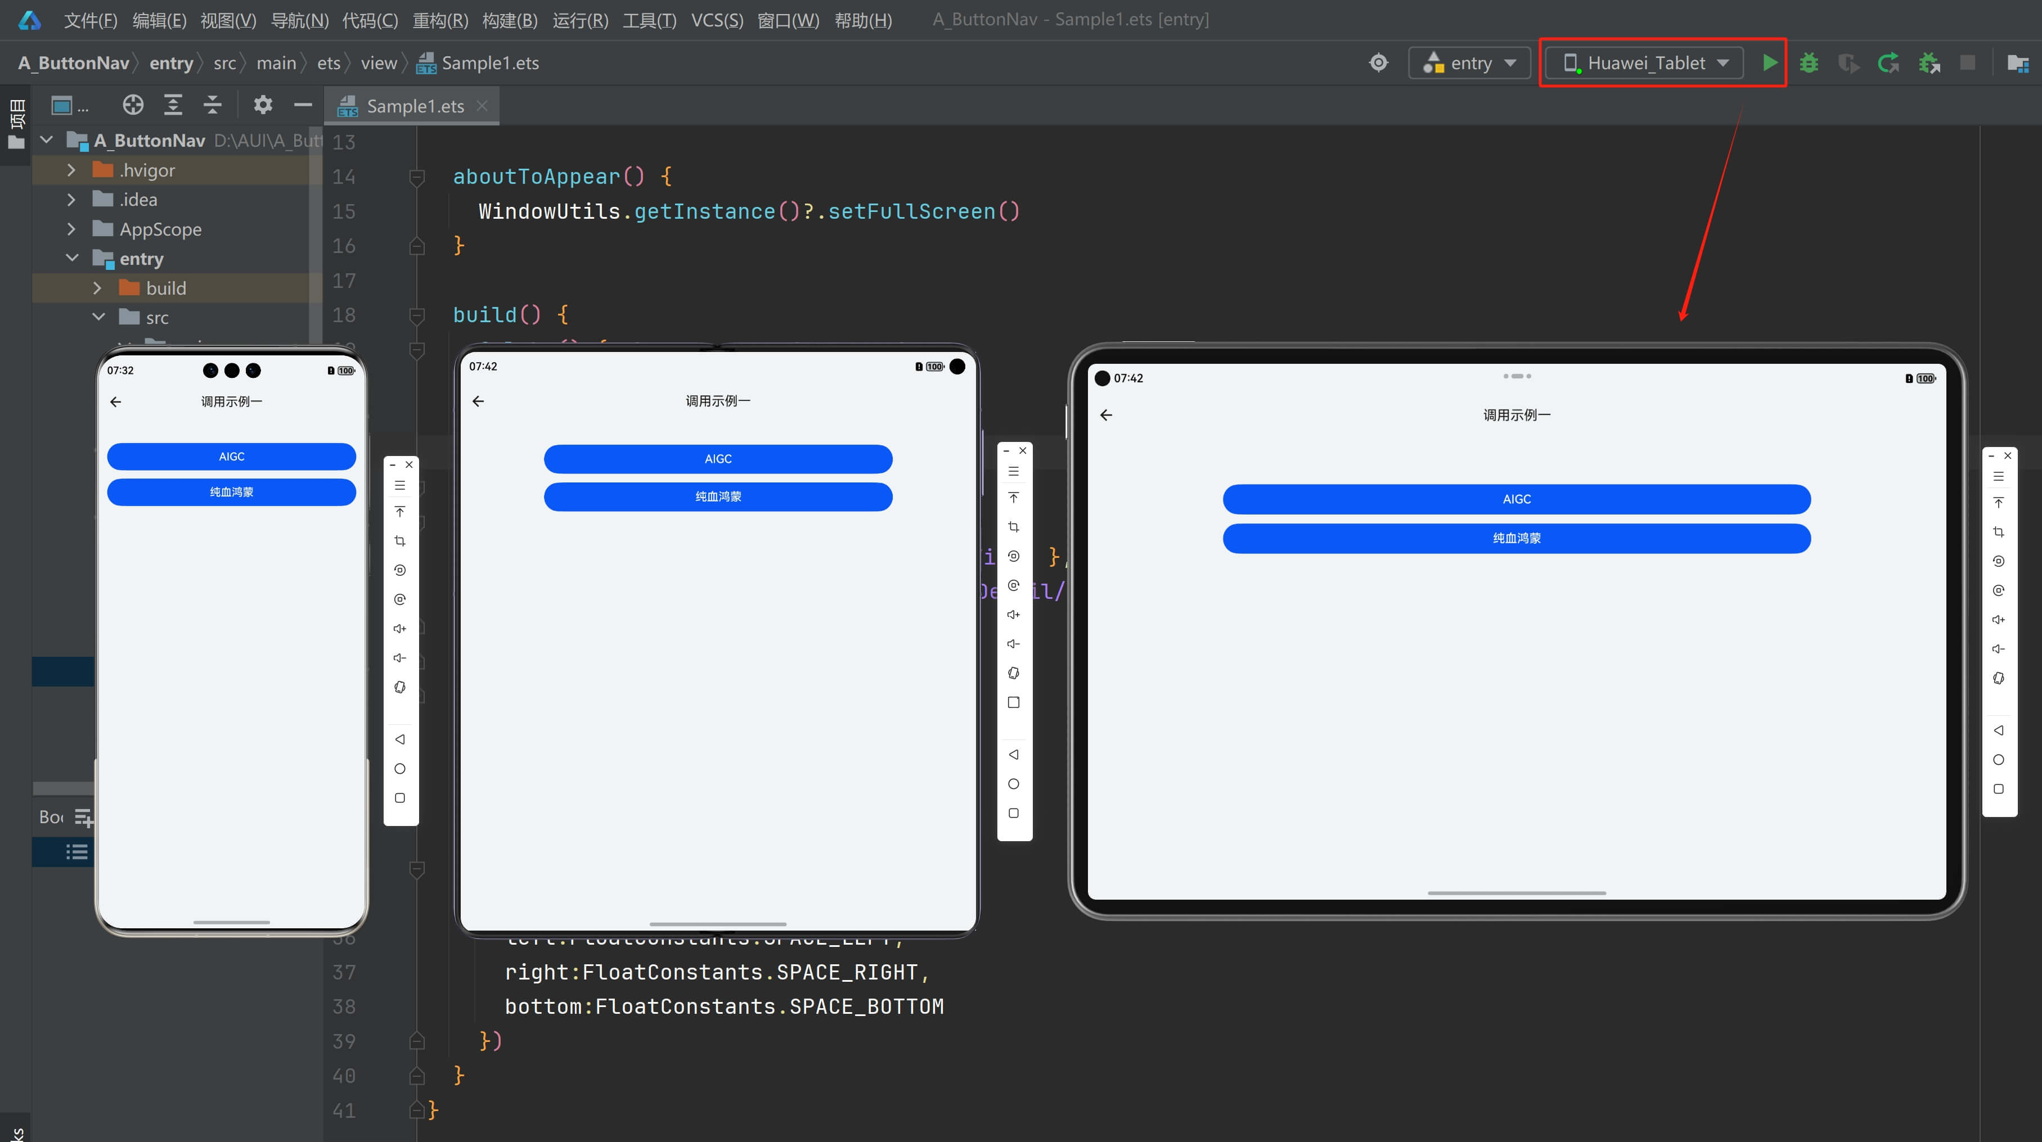Click Expand All icon in project panel

(173, 105)
